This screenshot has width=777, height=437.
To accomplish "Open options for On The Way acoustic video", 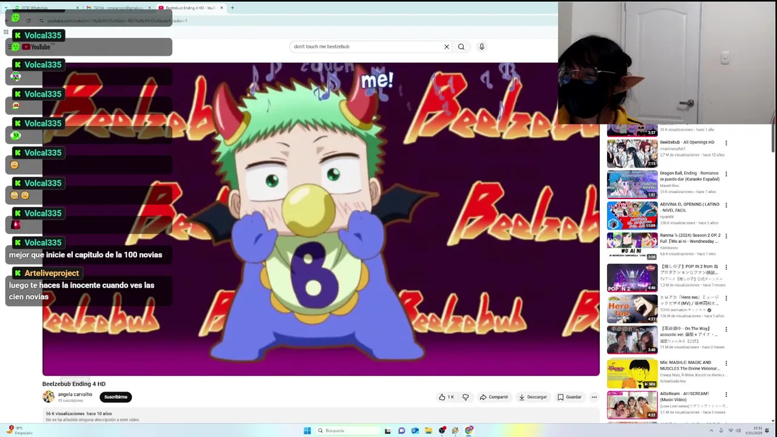I will tap(726, 329).
